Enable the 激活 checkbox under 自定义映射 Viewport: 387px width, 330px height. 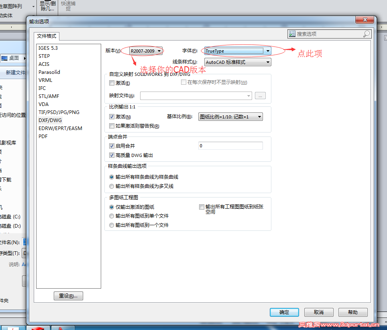tap(111, 83)
